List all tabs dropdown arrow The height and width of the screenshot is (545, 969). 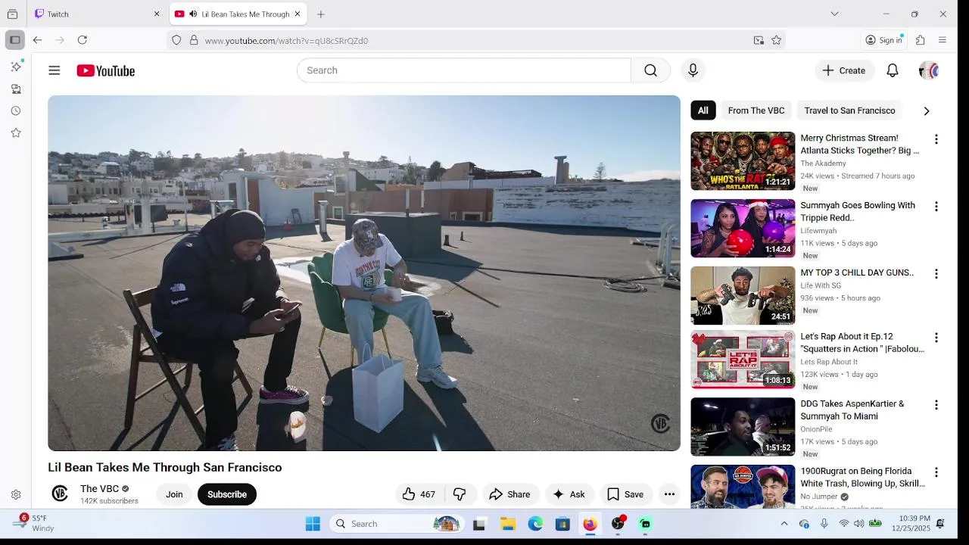pos(834,14)
